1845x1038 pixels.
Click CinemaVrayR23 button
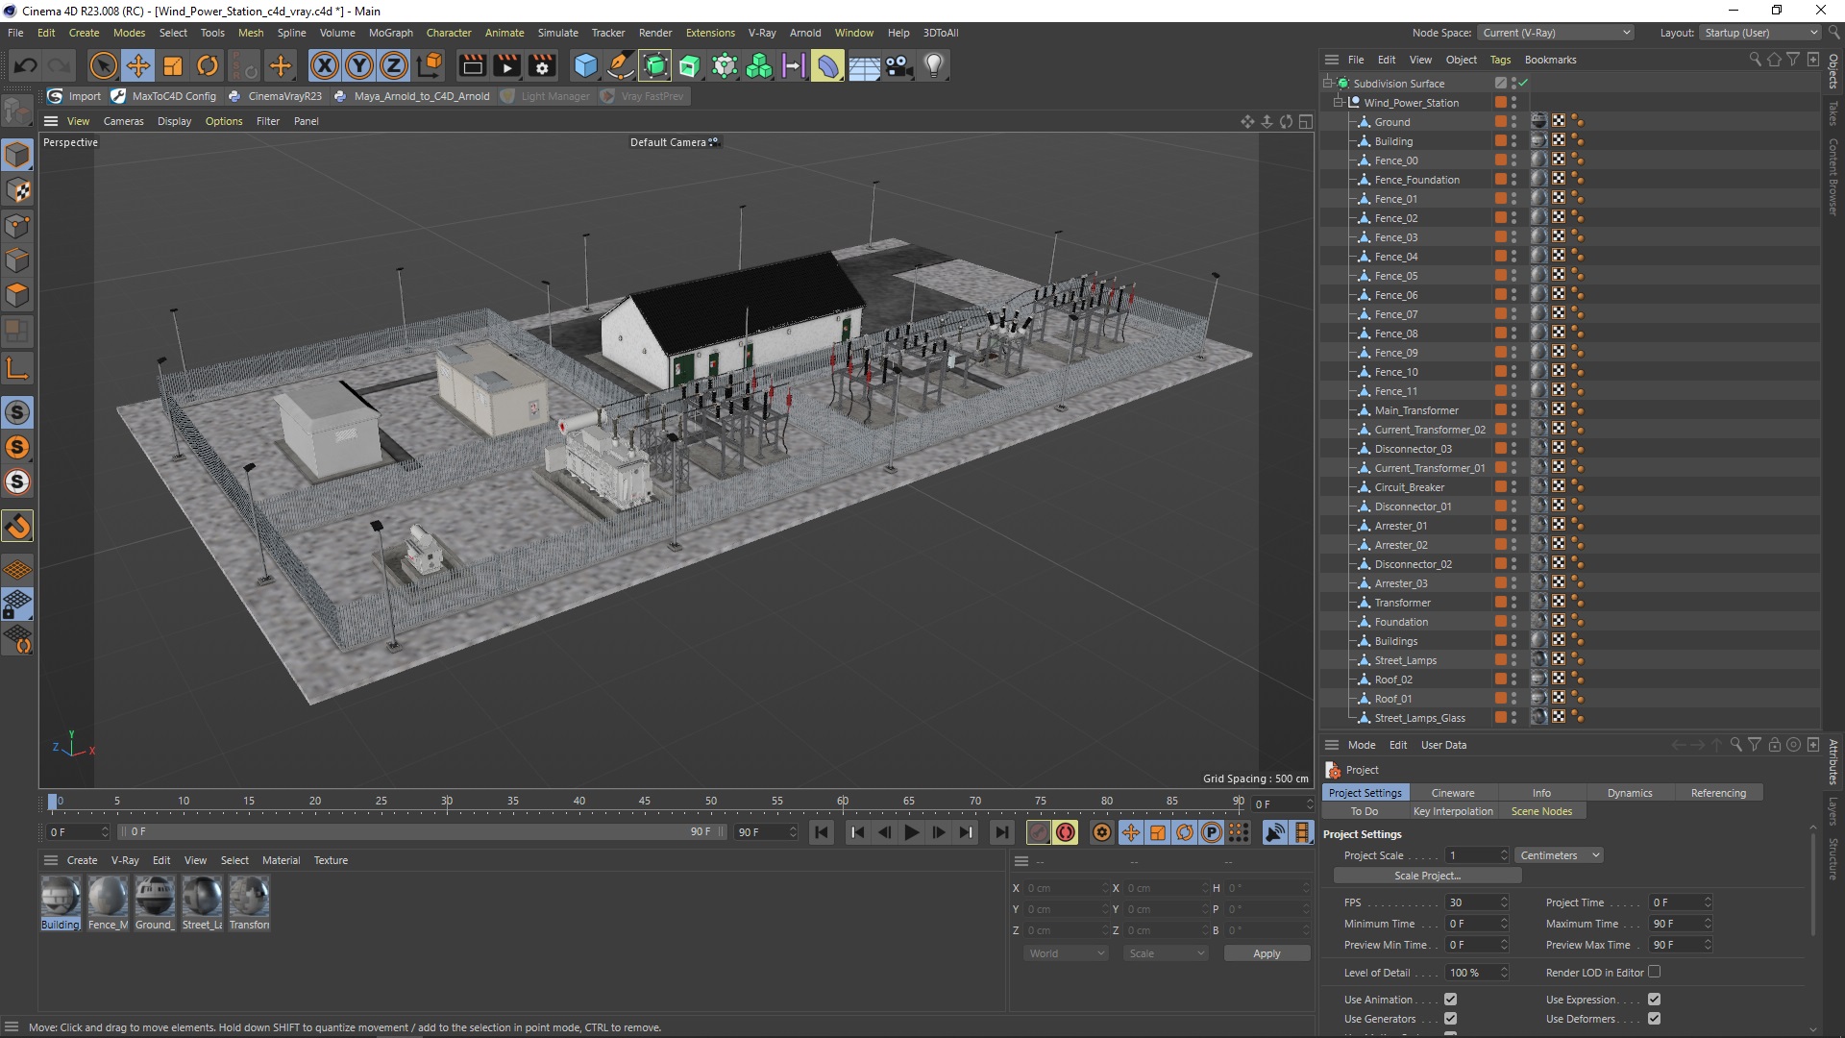tap(275, 96)
